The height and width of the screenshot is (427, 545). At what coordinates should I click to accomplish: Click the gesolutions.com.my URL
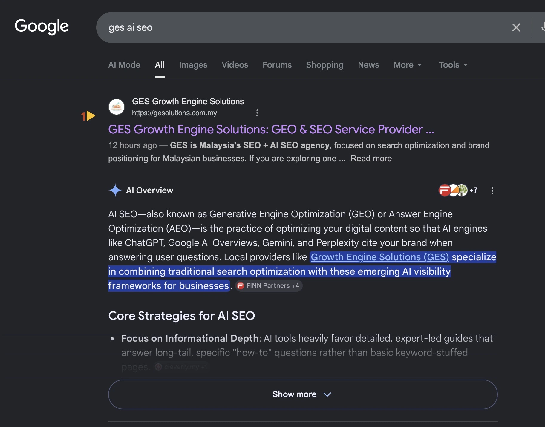point(174,113)
